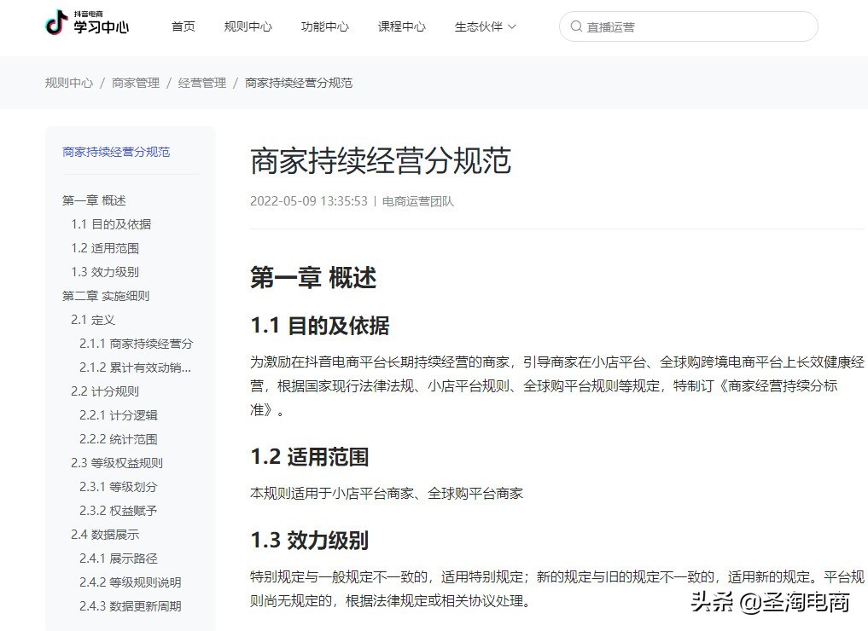Select 2.4 数据展示 in the outline
This screenshot has width=868, height=631.
point(105,535)
